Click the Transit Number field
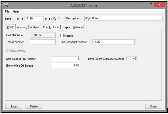 [43, 42]
